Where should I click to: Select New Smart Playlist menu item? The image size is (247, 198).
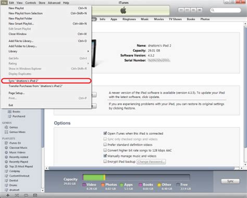pos(46,24)
